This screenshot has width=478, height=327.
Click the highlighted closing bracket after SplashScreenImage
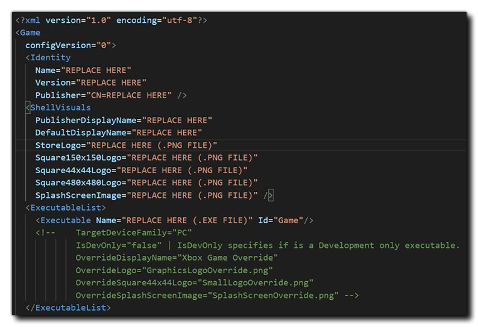pos(271,195)
